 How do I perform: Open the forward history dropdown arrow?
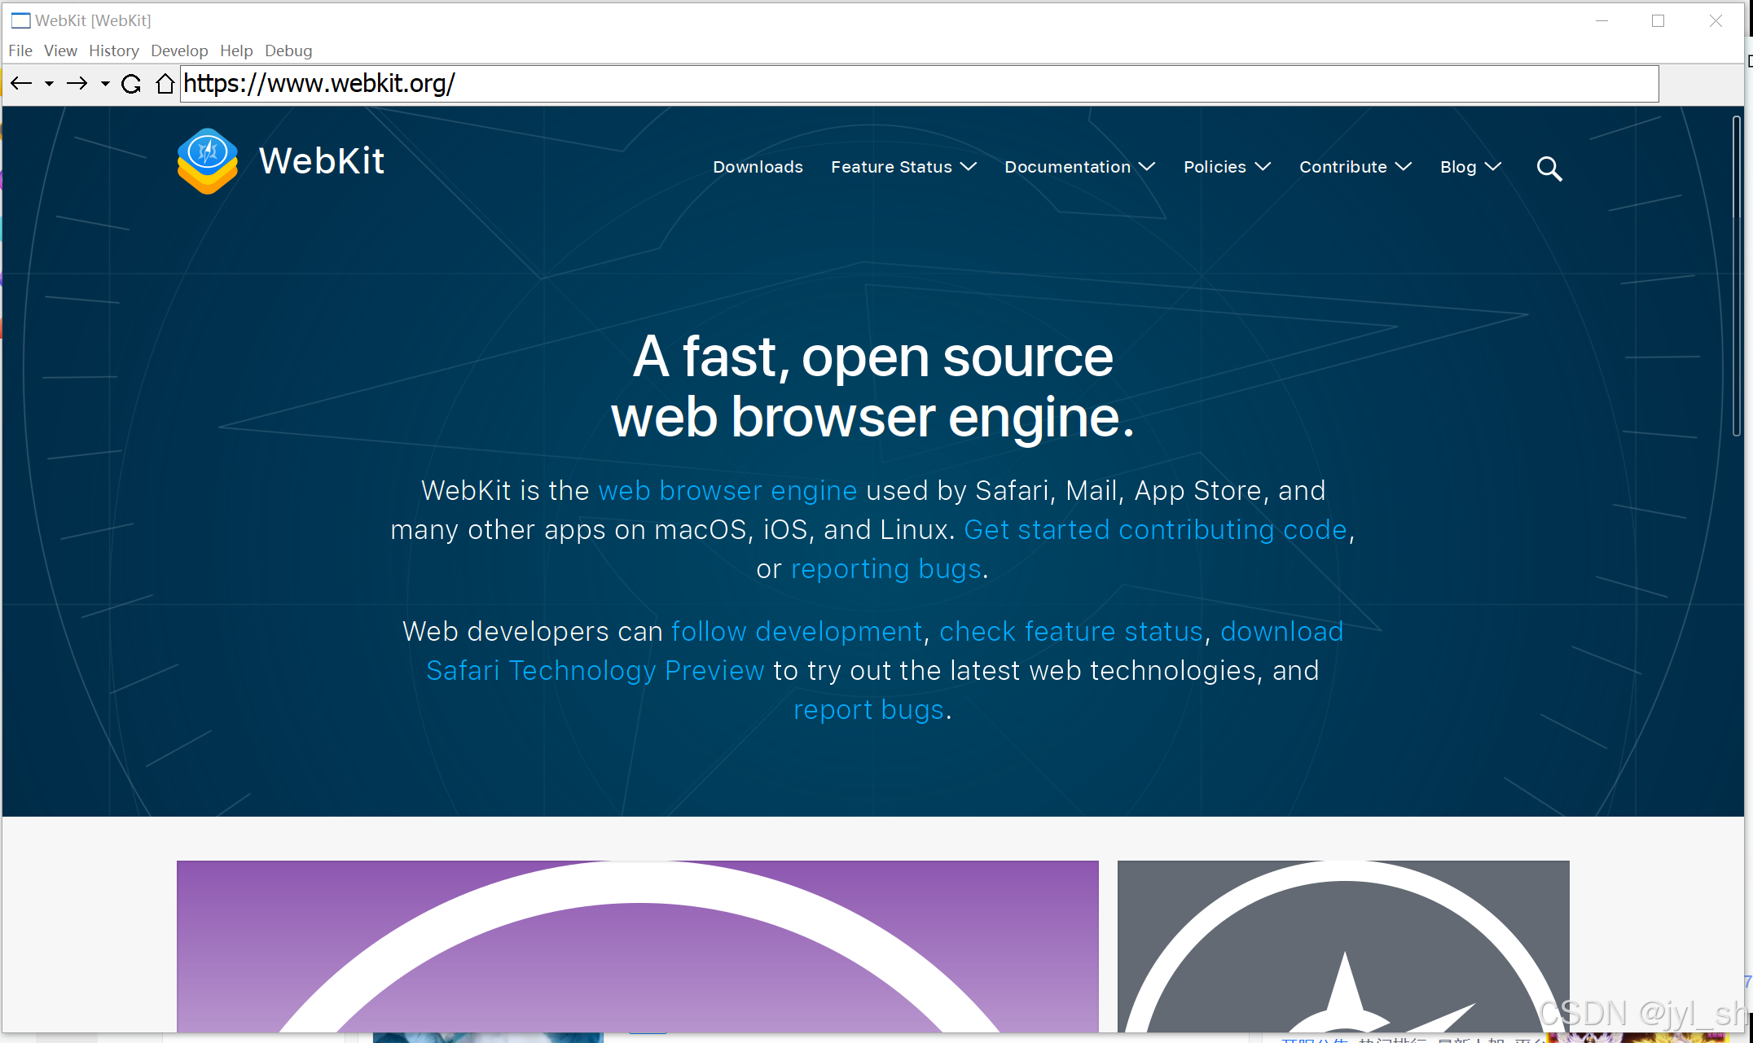point(105,84)
